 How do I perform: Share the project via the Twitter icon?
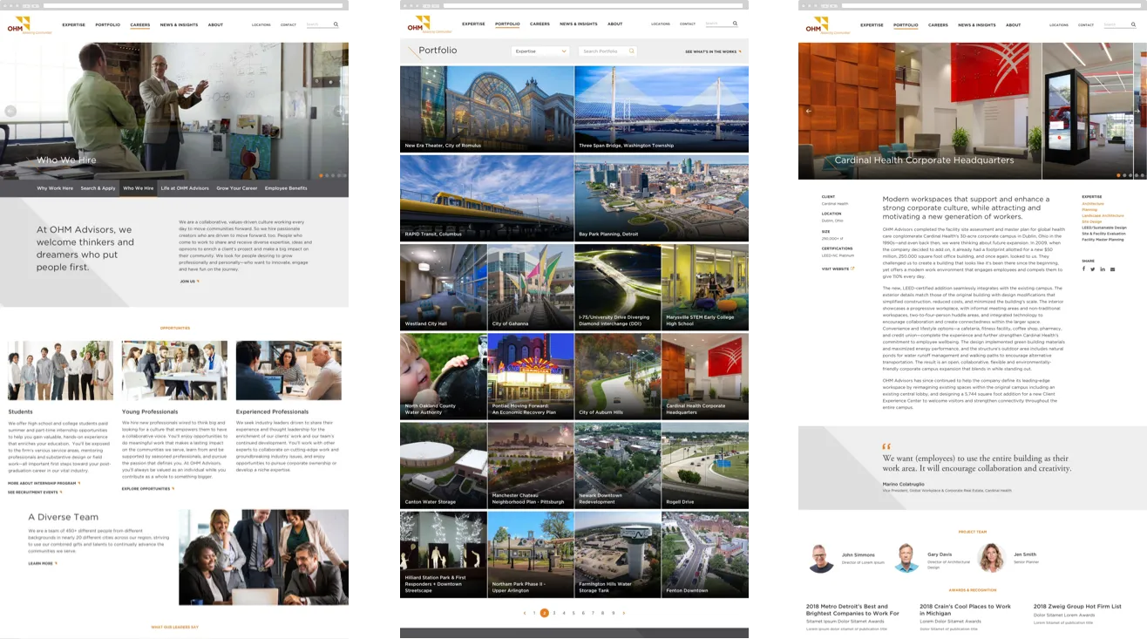tap(1093, 269)
